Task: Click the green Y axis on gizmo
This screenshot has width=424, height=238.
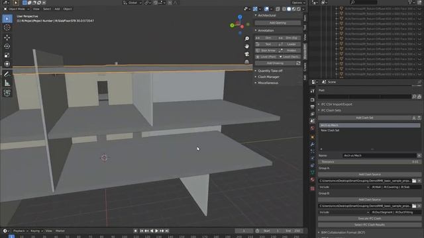Action: (x=232, y=25)
